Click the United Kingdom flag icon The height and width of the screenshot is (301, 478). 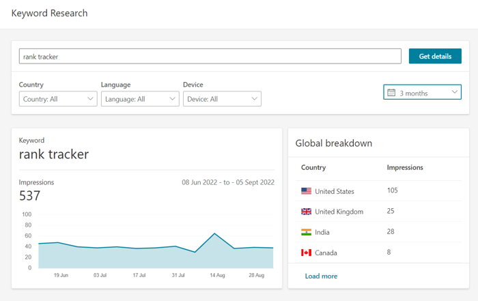click(306, 212)
